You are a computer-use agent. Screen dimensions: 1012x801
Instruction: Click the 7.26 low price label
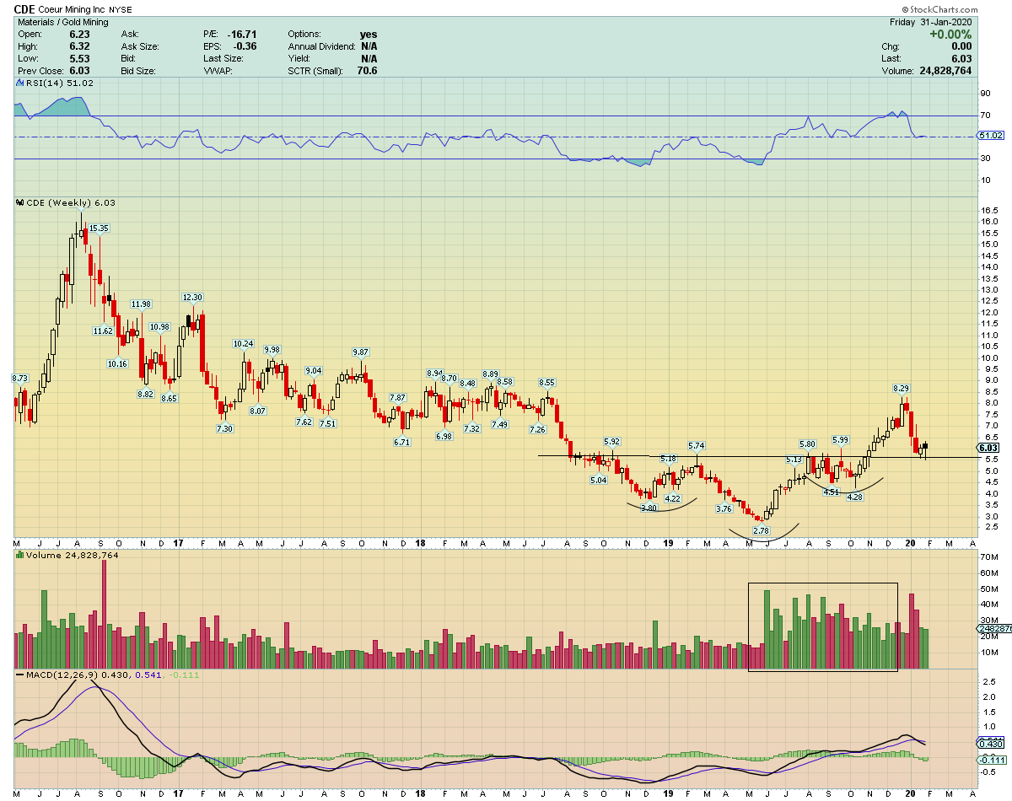pos(537,429)
